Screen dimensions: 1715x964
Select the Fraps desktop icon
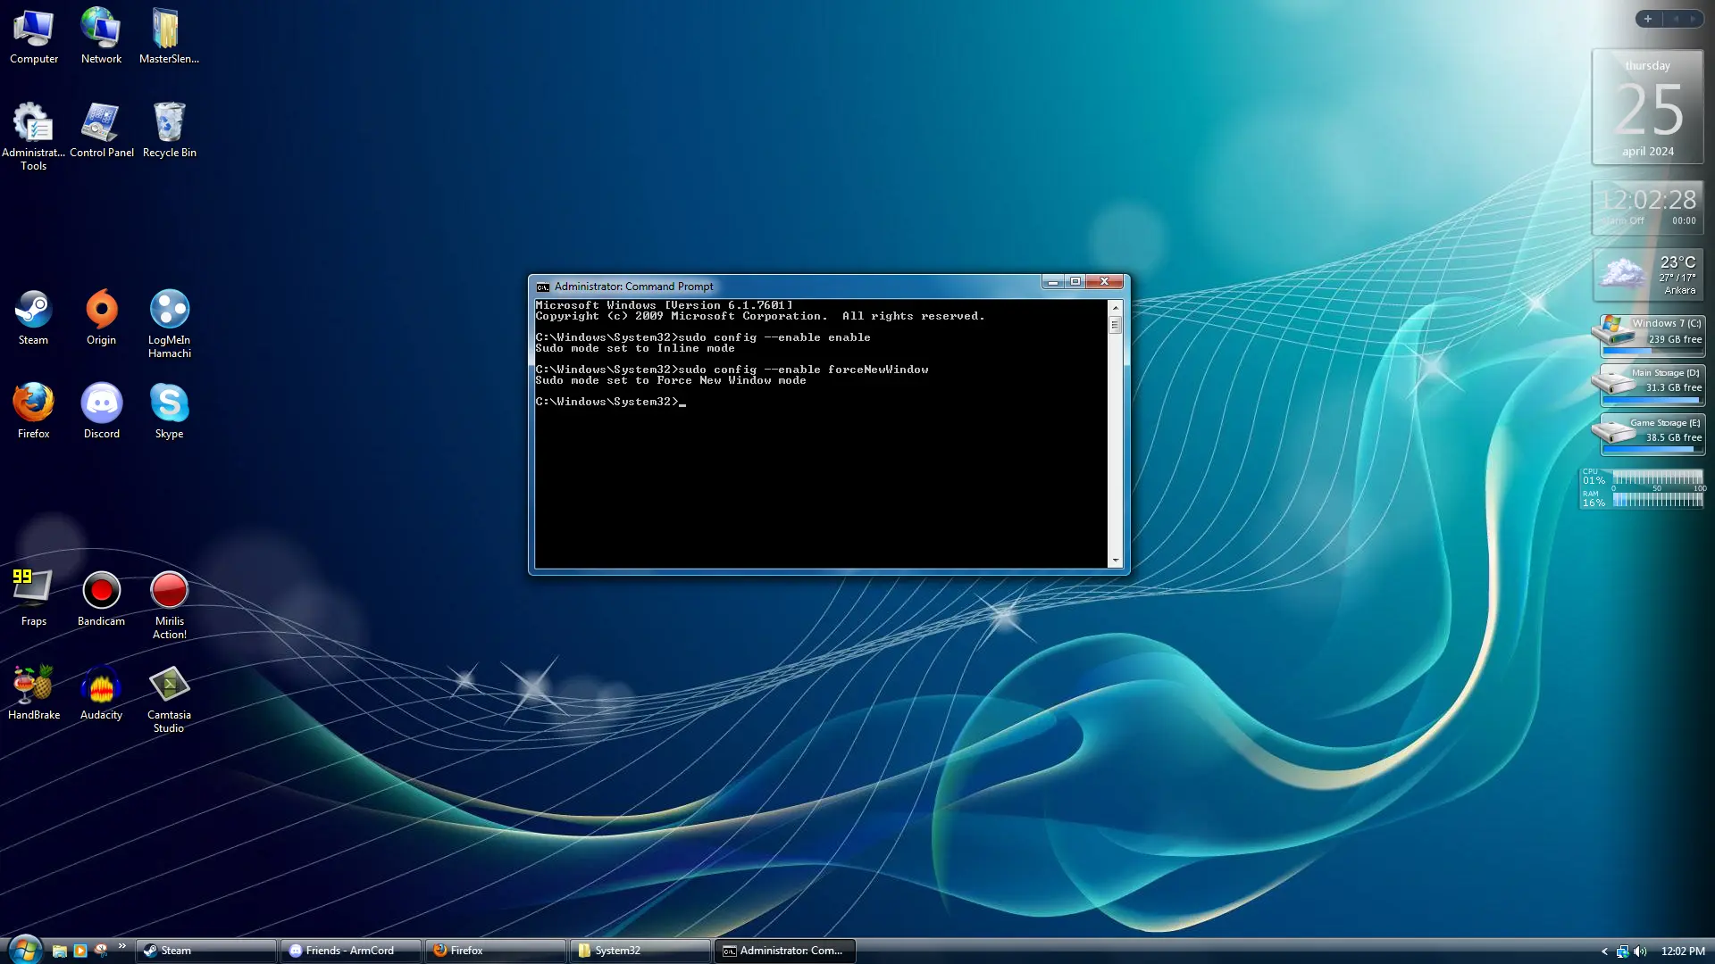(x=34, y=598)
